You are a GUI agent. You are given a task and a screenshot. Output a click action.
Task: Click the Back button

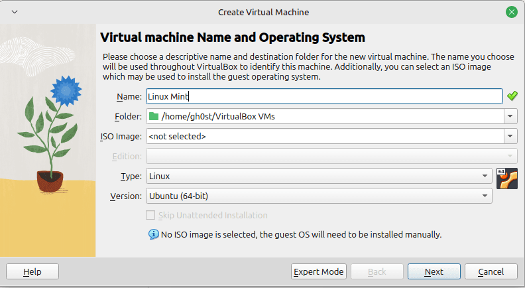377,271
